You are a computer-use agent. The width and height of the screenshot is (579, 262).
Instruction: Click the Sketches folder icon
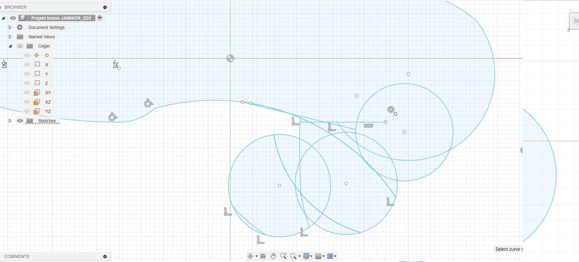pos(29,121)
